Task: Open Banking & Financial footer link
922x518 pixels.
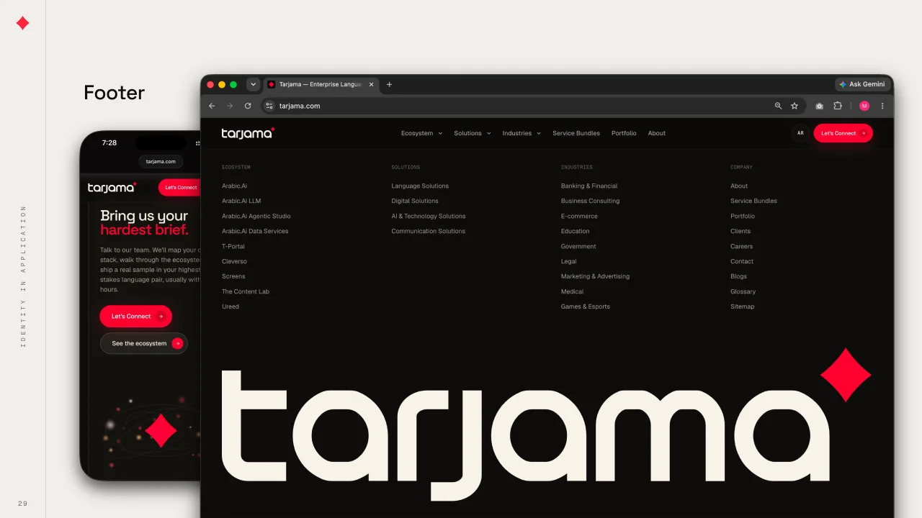Action: (x=589, y=186)
